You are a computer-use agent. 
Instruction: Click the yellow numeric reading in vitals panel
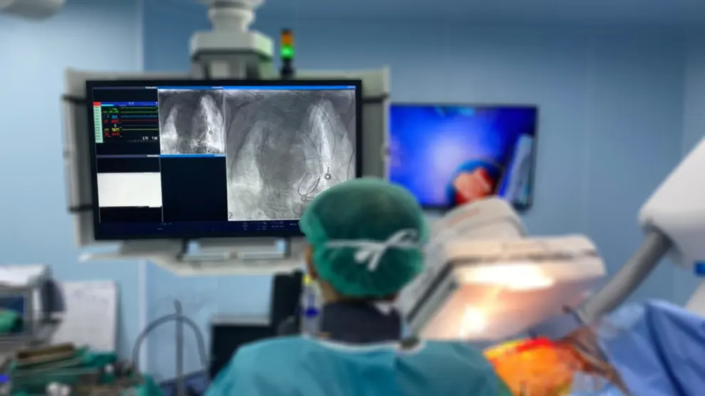pyautogui.click(x=115, y=129)
